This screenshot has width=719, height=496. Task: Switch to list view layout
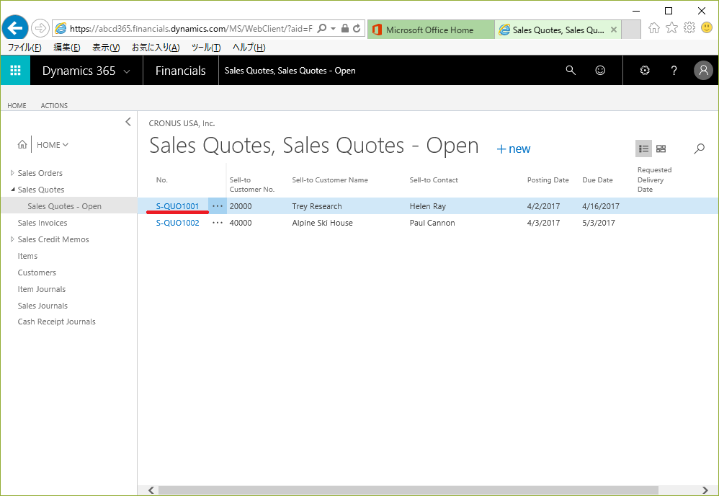click(644, 149)
